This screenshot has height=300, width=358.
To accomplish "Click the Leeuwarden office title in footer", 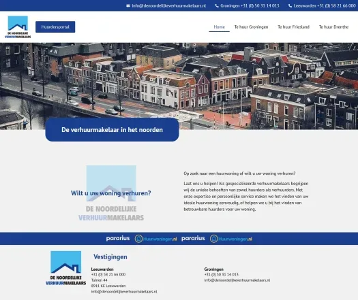I will (102, 269).
